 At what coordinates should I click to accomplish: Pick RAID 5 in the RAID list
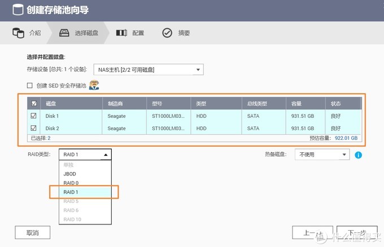[85, 201]
